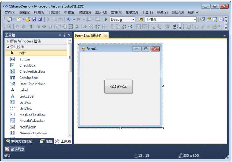Click the Undo arrow icon
This screenshot has width=232, height=162.
69,20
